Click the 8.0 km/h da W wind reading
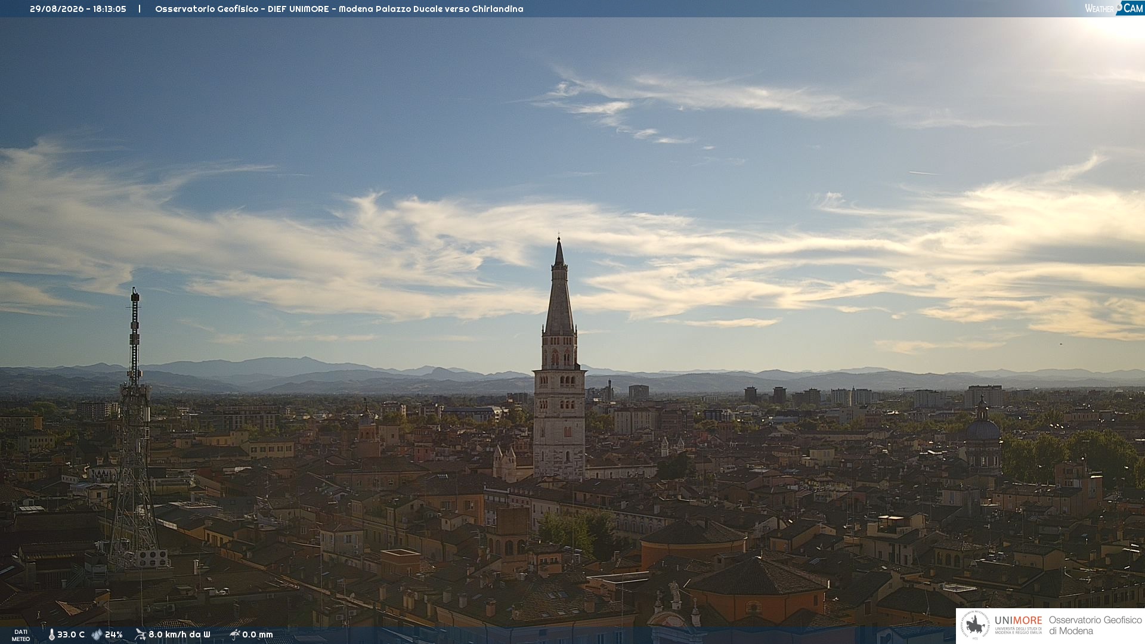This screenshot has width=1145, height=644. [x=180, y=634]
